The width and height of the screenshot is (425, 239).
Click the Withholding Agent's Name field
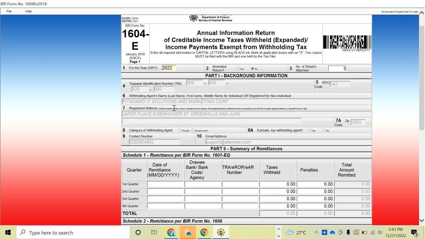coord(246,102)
